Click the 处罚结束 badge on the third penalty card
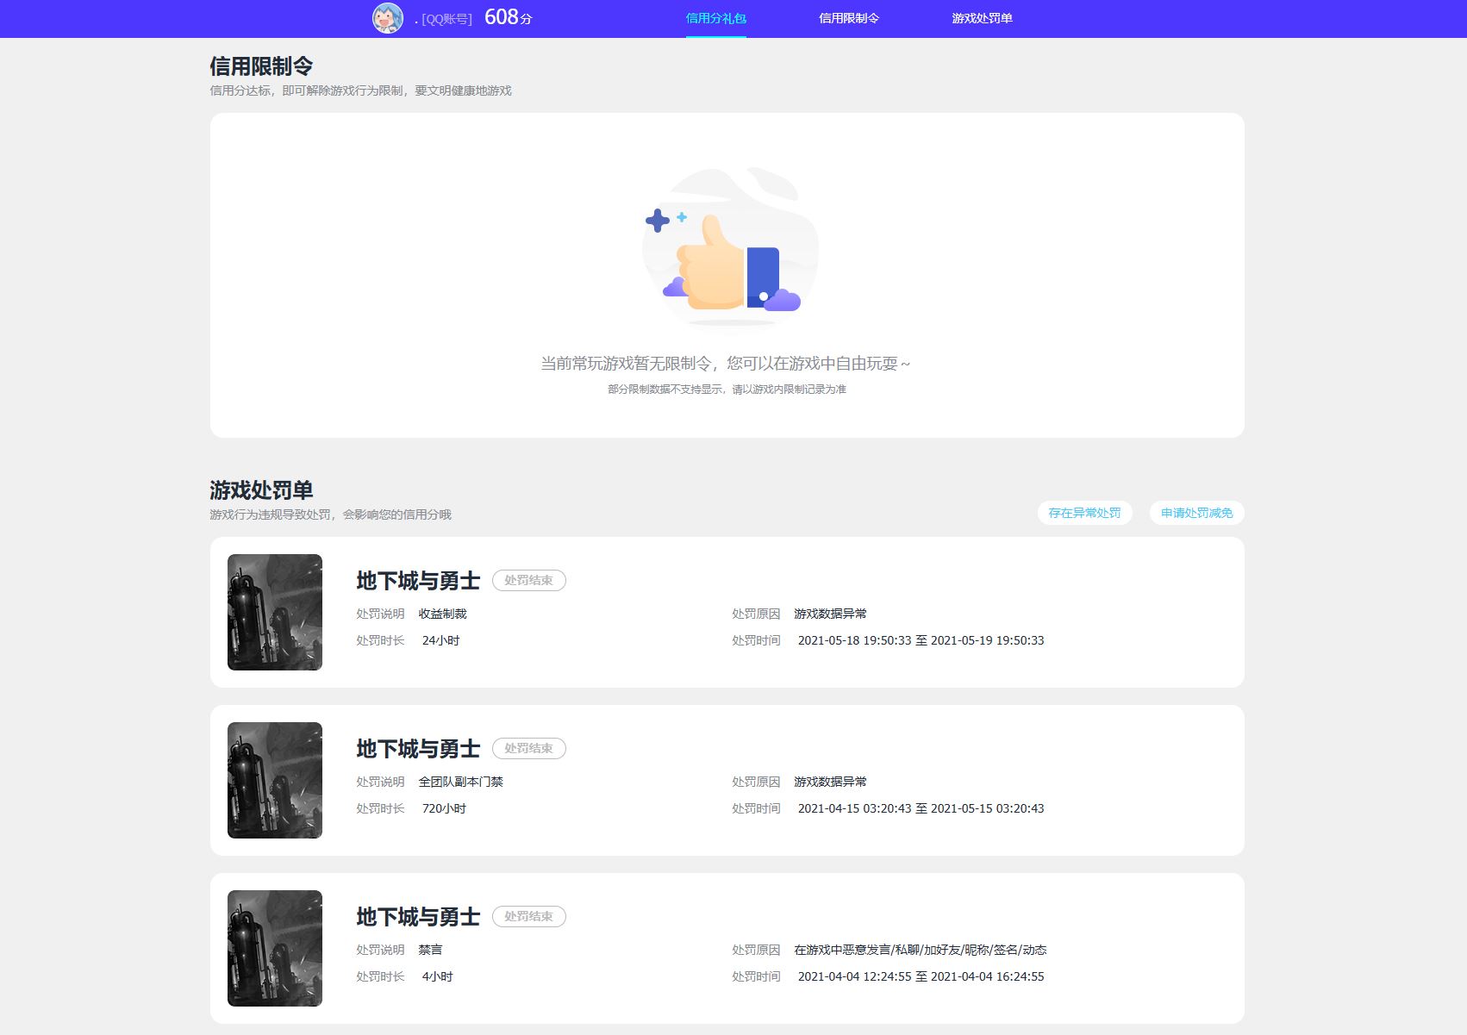This screenshot has height=1035, width=1467. click(x=528, y=916)
